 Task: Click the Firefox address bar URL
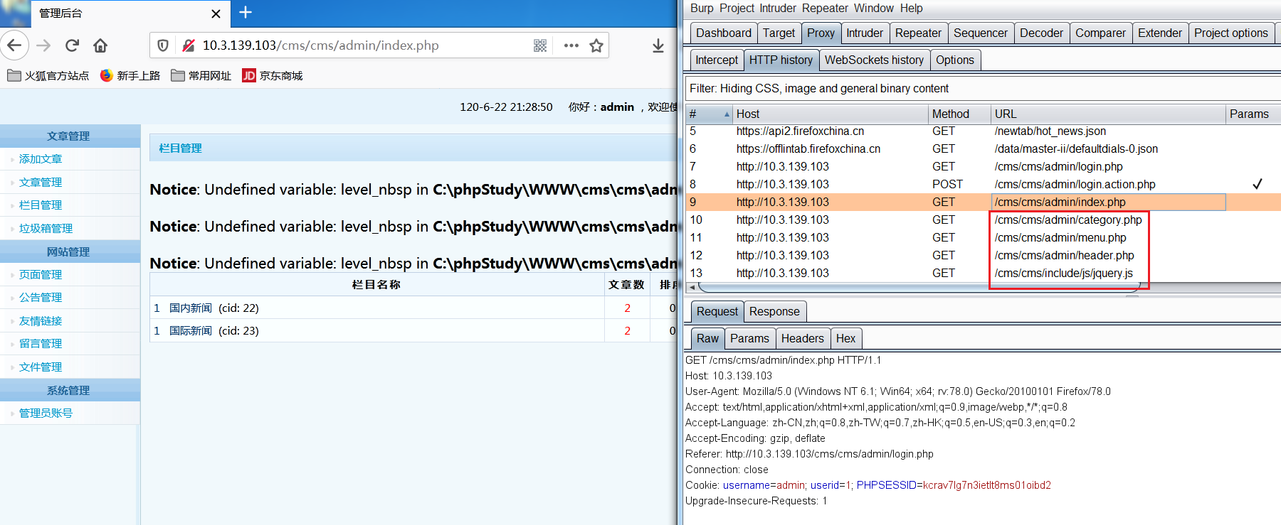click(320, 45)
